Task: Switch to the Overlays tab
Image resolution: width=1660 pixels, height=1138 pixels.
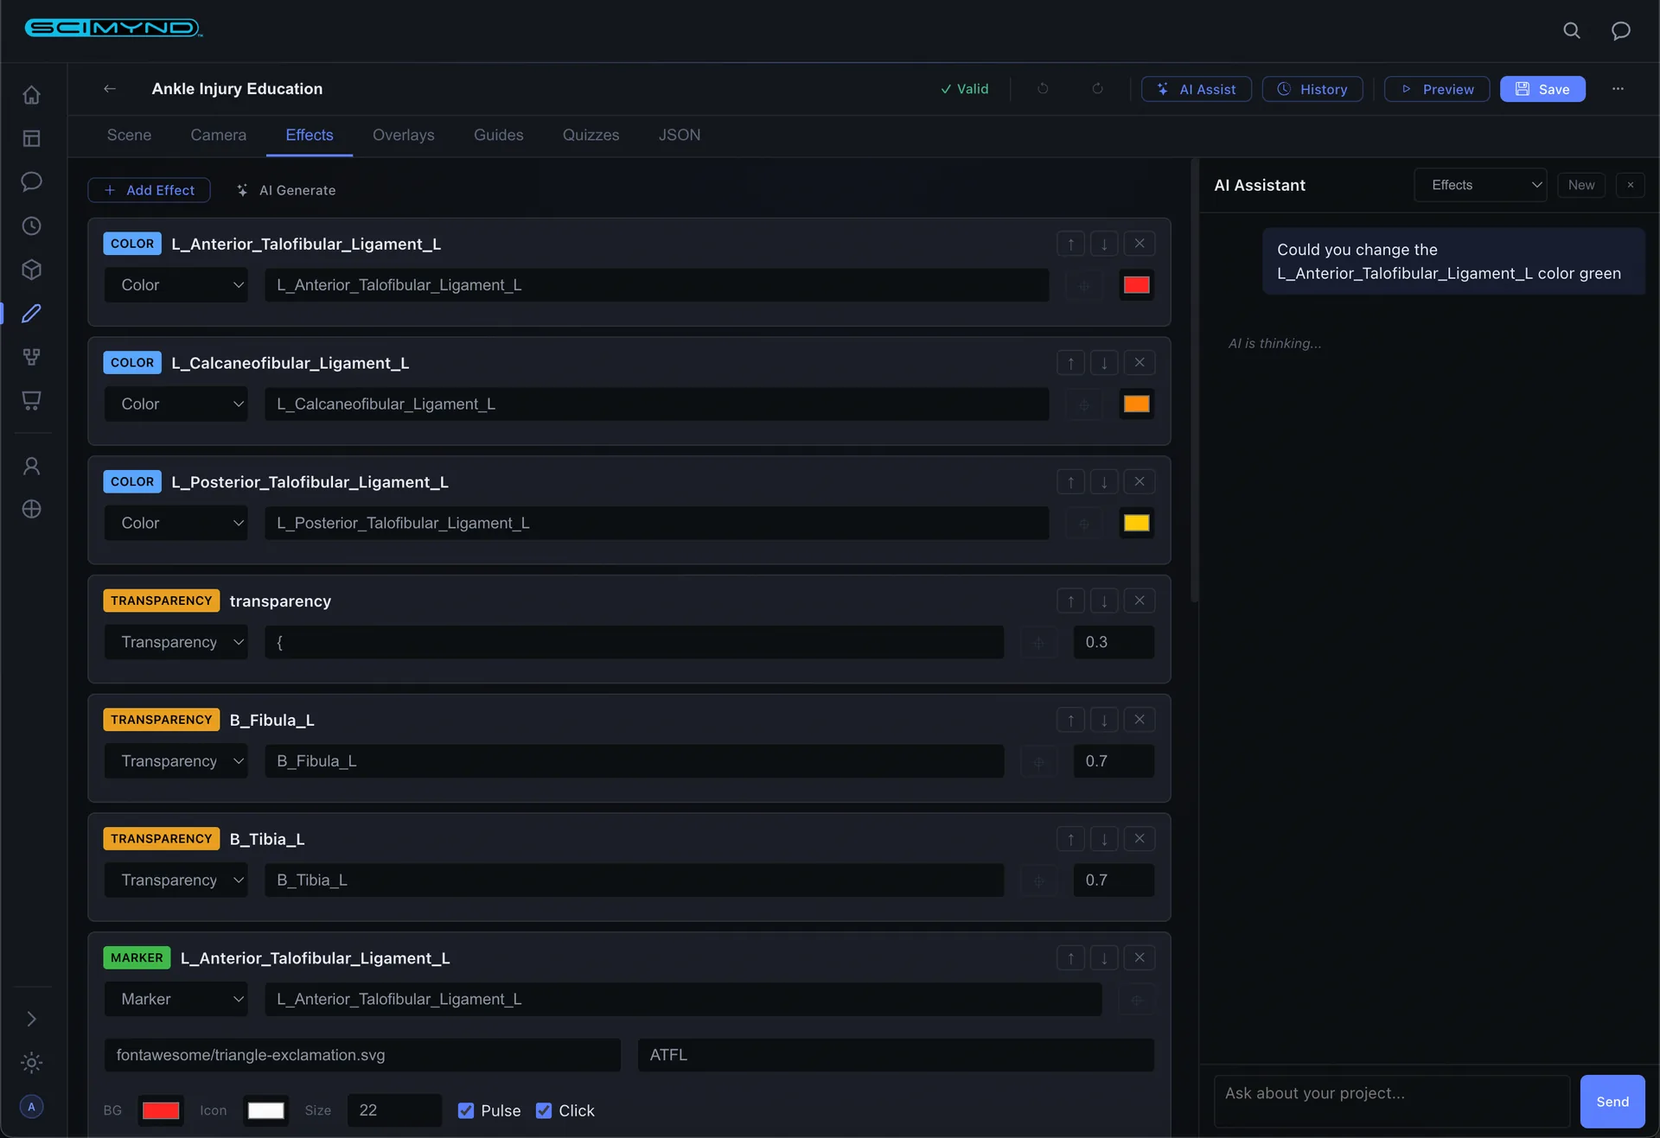Action: [403, 135]
